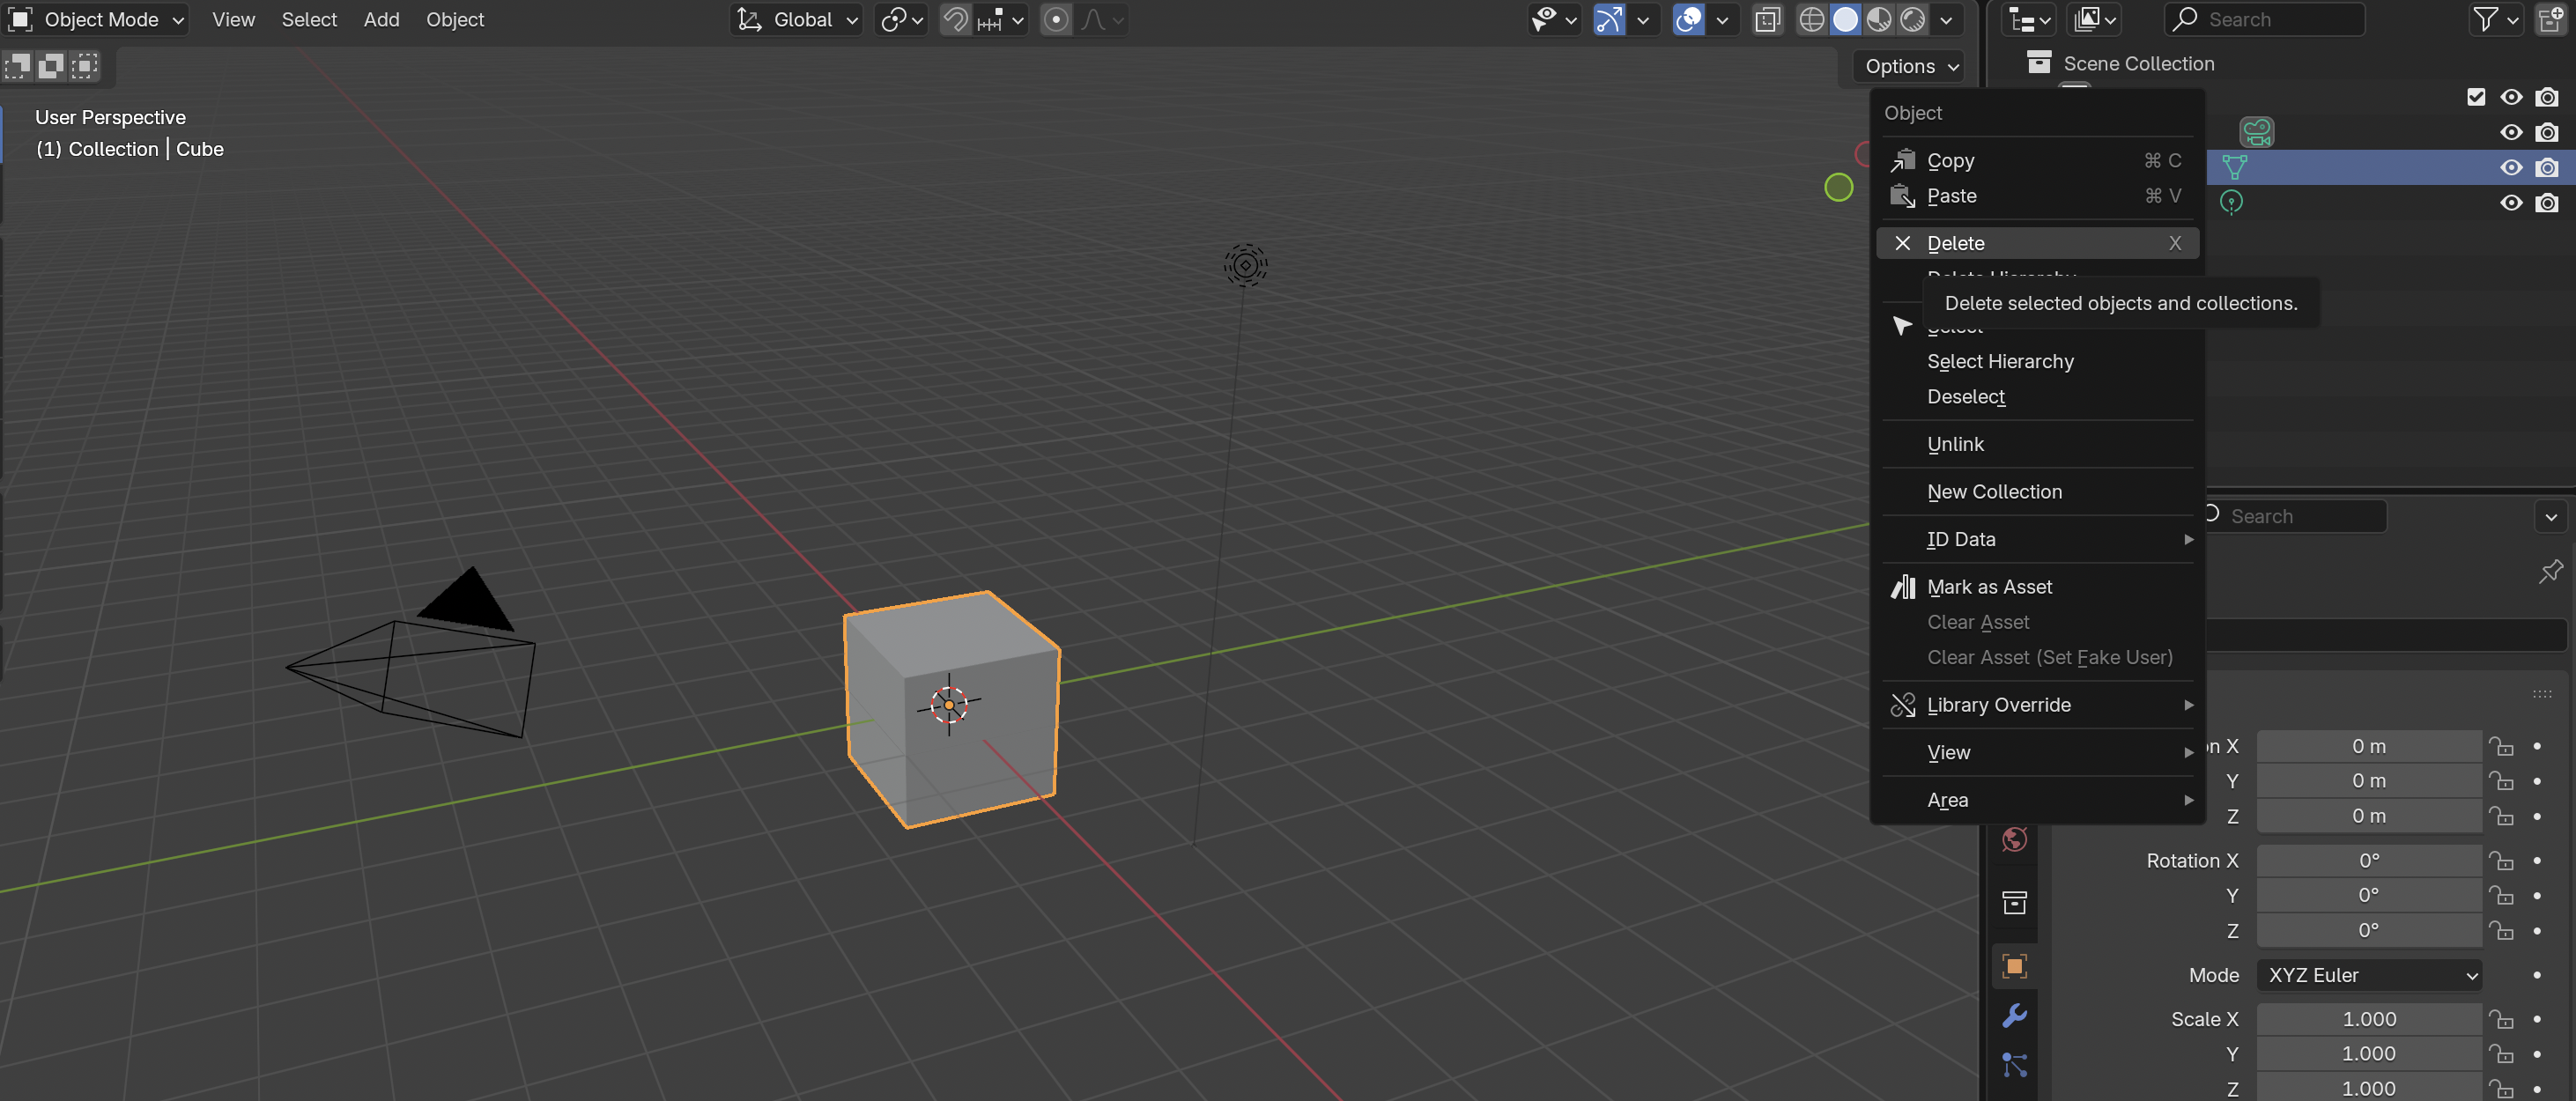Expand the Library Override submenu
This screenshot has height=1101, width=2576.
pos(2037,705)
